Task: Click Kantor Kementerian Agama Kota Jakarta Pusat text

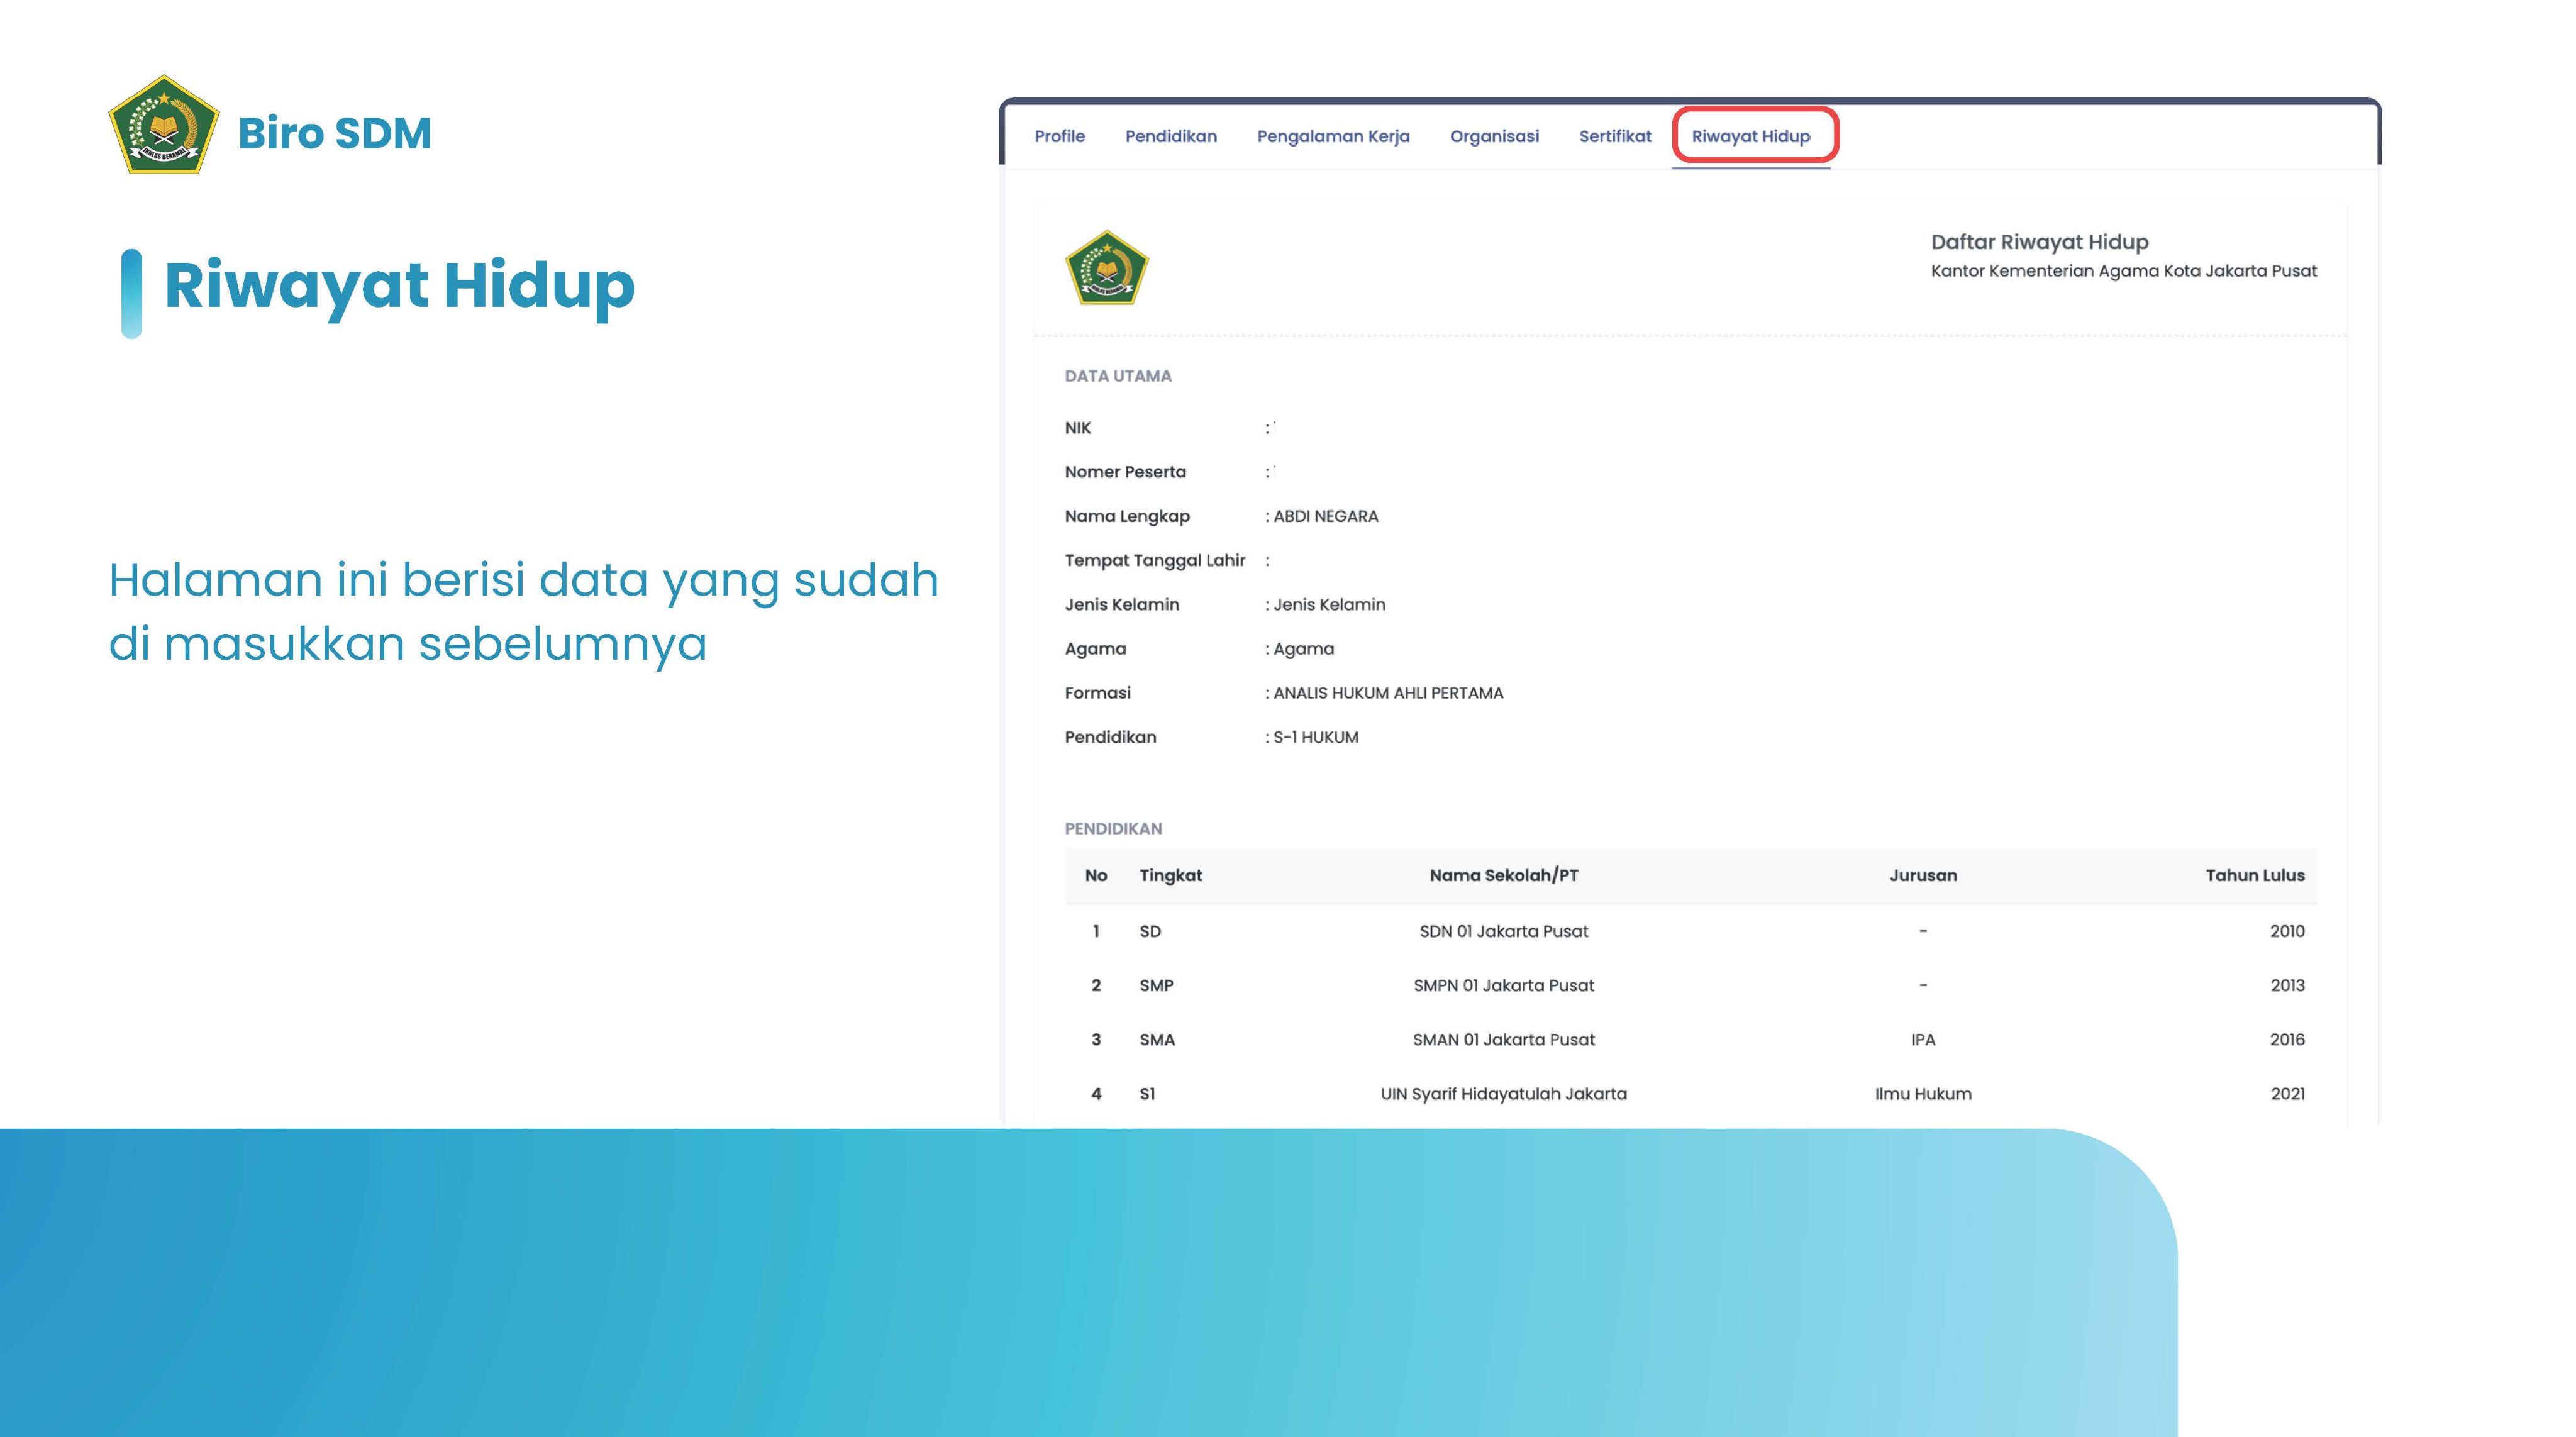Action: pyautogui.click(x=2123, y=271)
